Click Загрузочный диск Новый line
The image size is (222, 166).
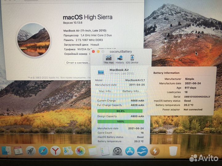point(81,45)
